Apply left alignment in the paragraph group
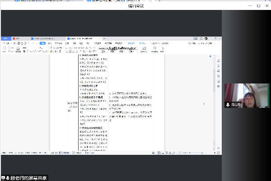 tap(67, 51)
